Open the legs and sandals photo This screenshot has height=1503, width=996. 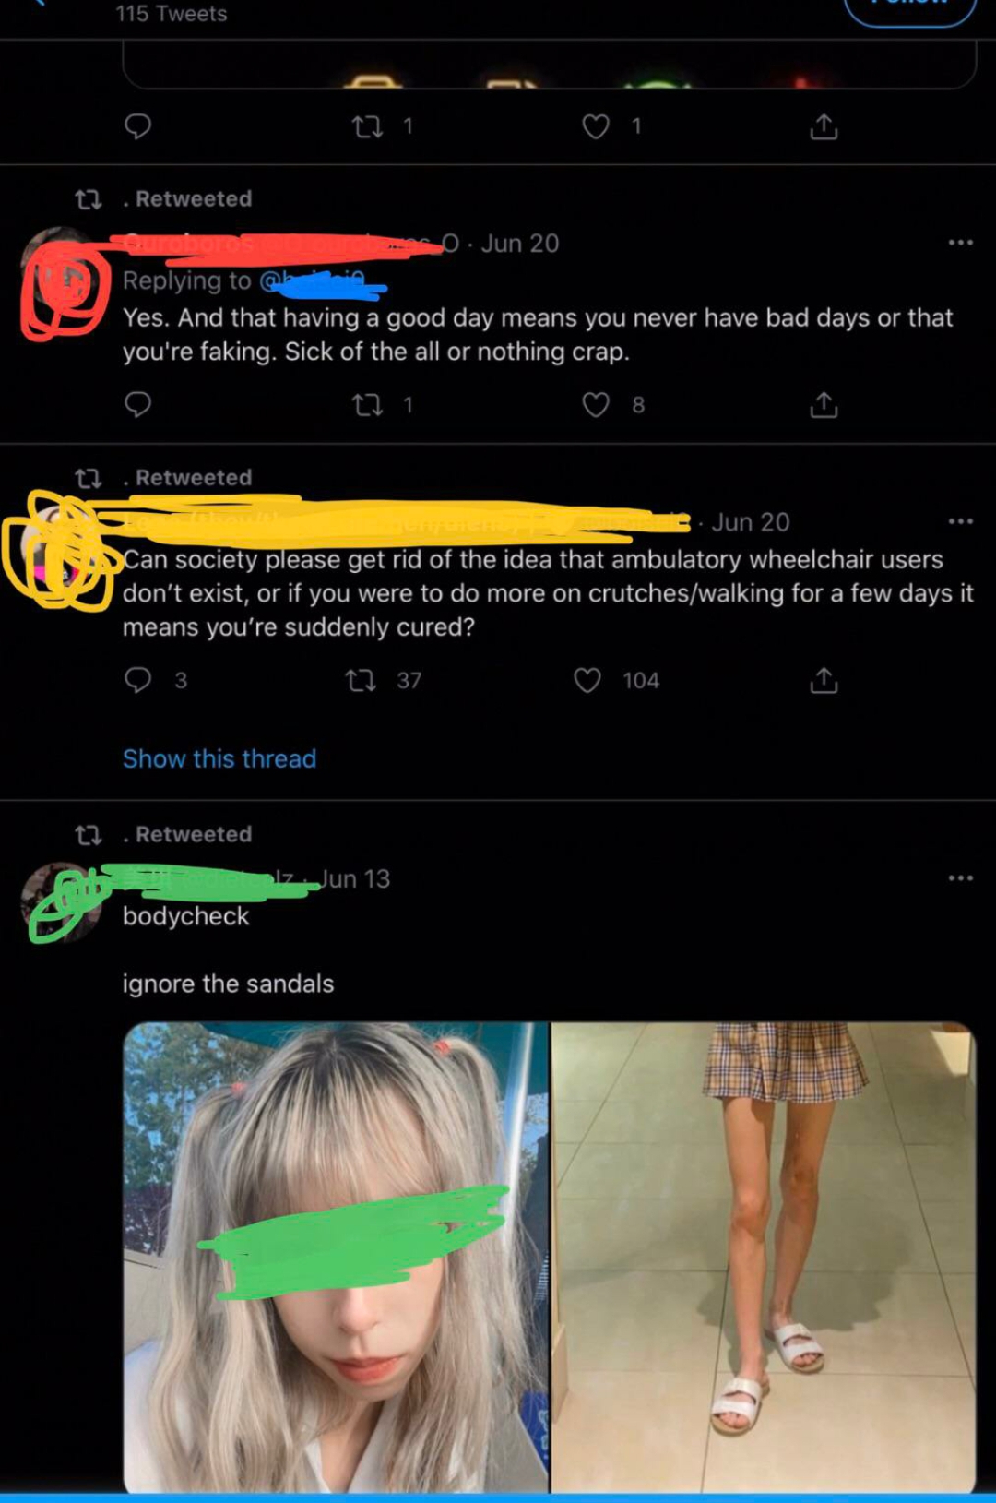(764, 1257)
